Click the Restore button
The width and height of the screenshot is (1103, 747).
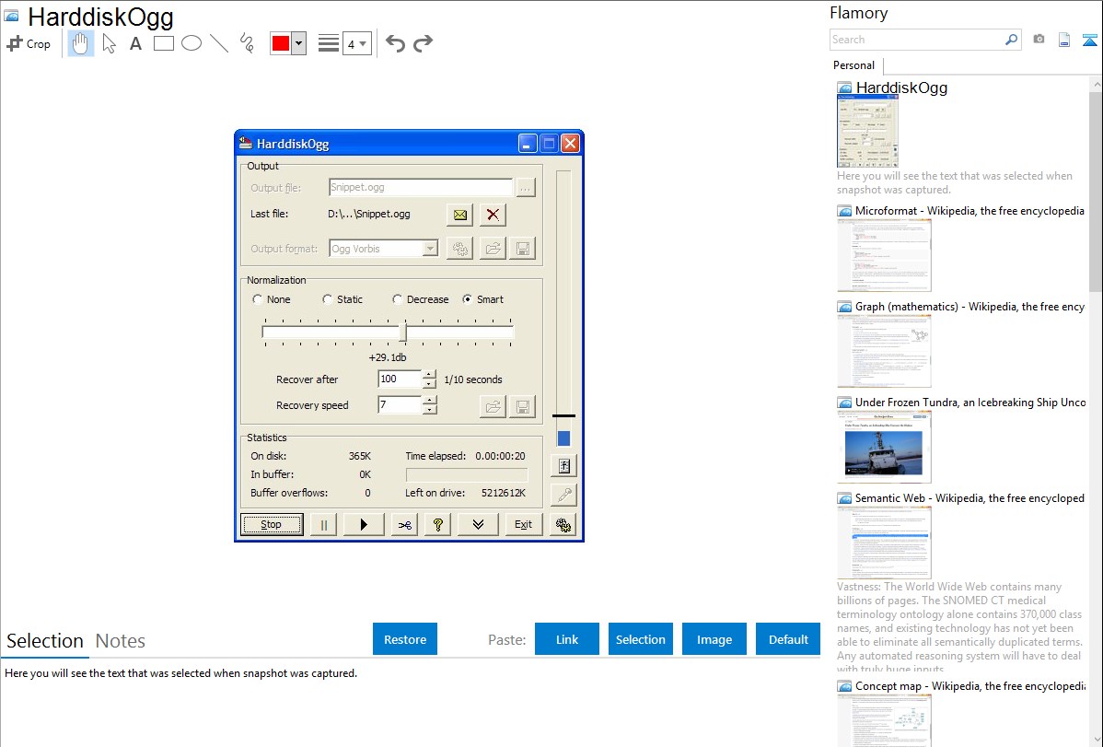tap(405, 639)
